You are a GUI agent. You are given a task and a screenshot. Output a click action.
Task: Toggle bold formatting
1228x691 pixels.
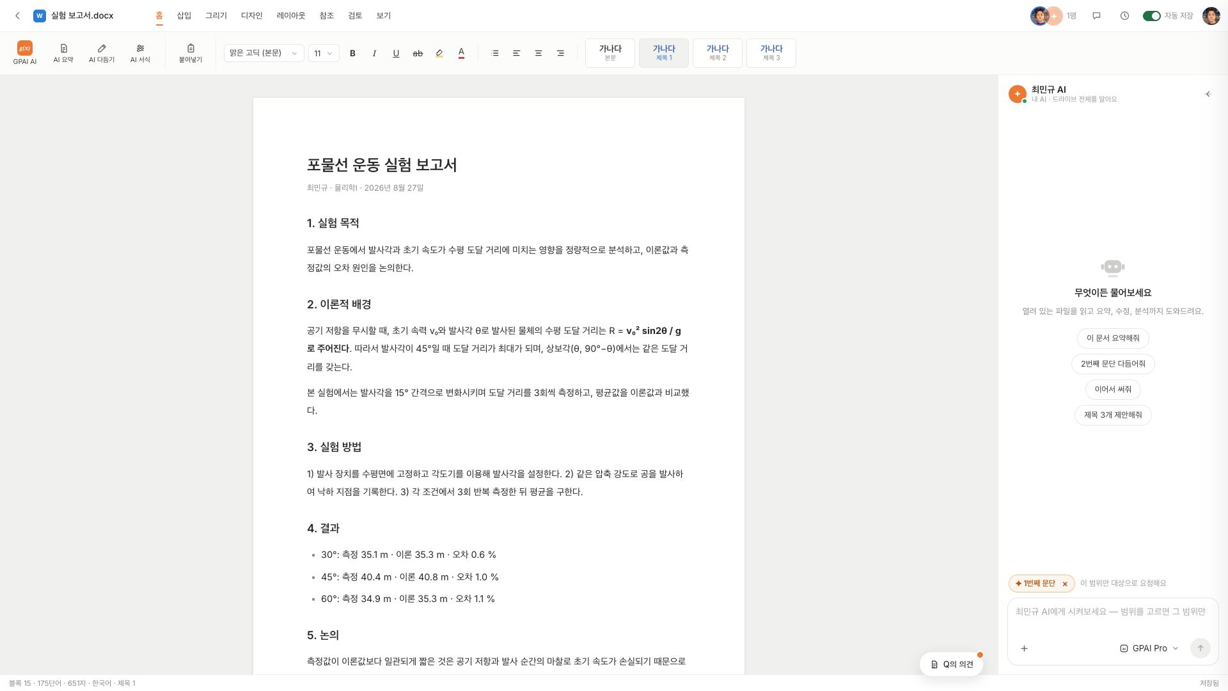[x=352, y=53]
